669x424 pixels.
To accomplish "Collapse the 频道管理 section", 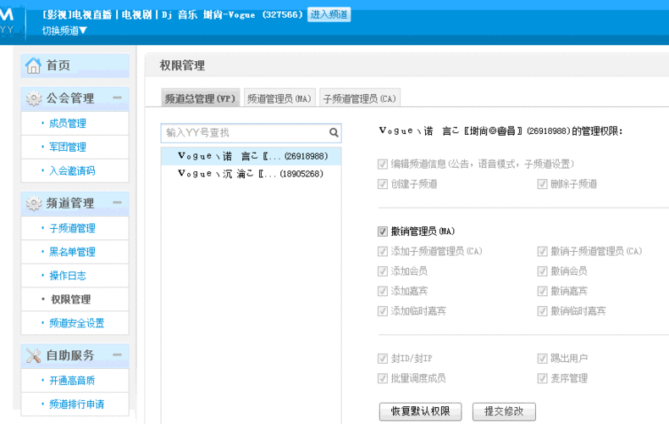I will pos(117,203).
